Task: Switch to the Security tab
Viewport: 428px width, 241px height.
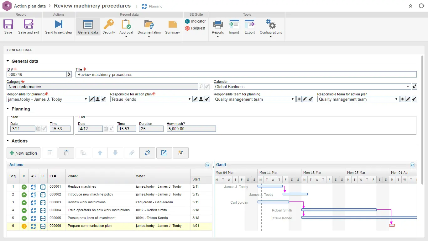Action: (109, 26)
